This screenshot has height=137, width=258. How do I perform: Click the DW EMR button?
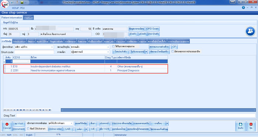tap(153, 34)
